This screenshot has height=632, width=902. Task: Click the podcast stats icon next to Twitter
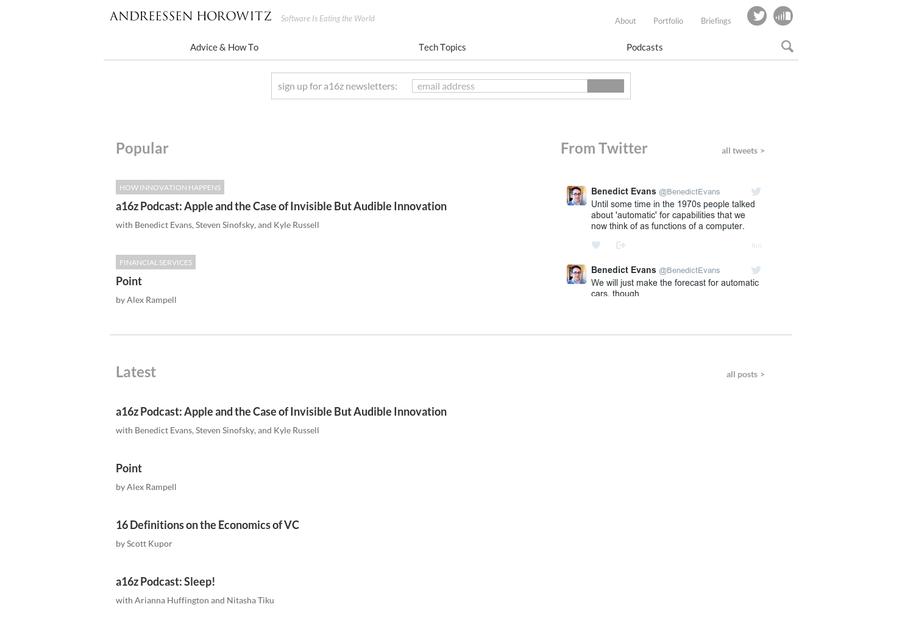point(783,16)
